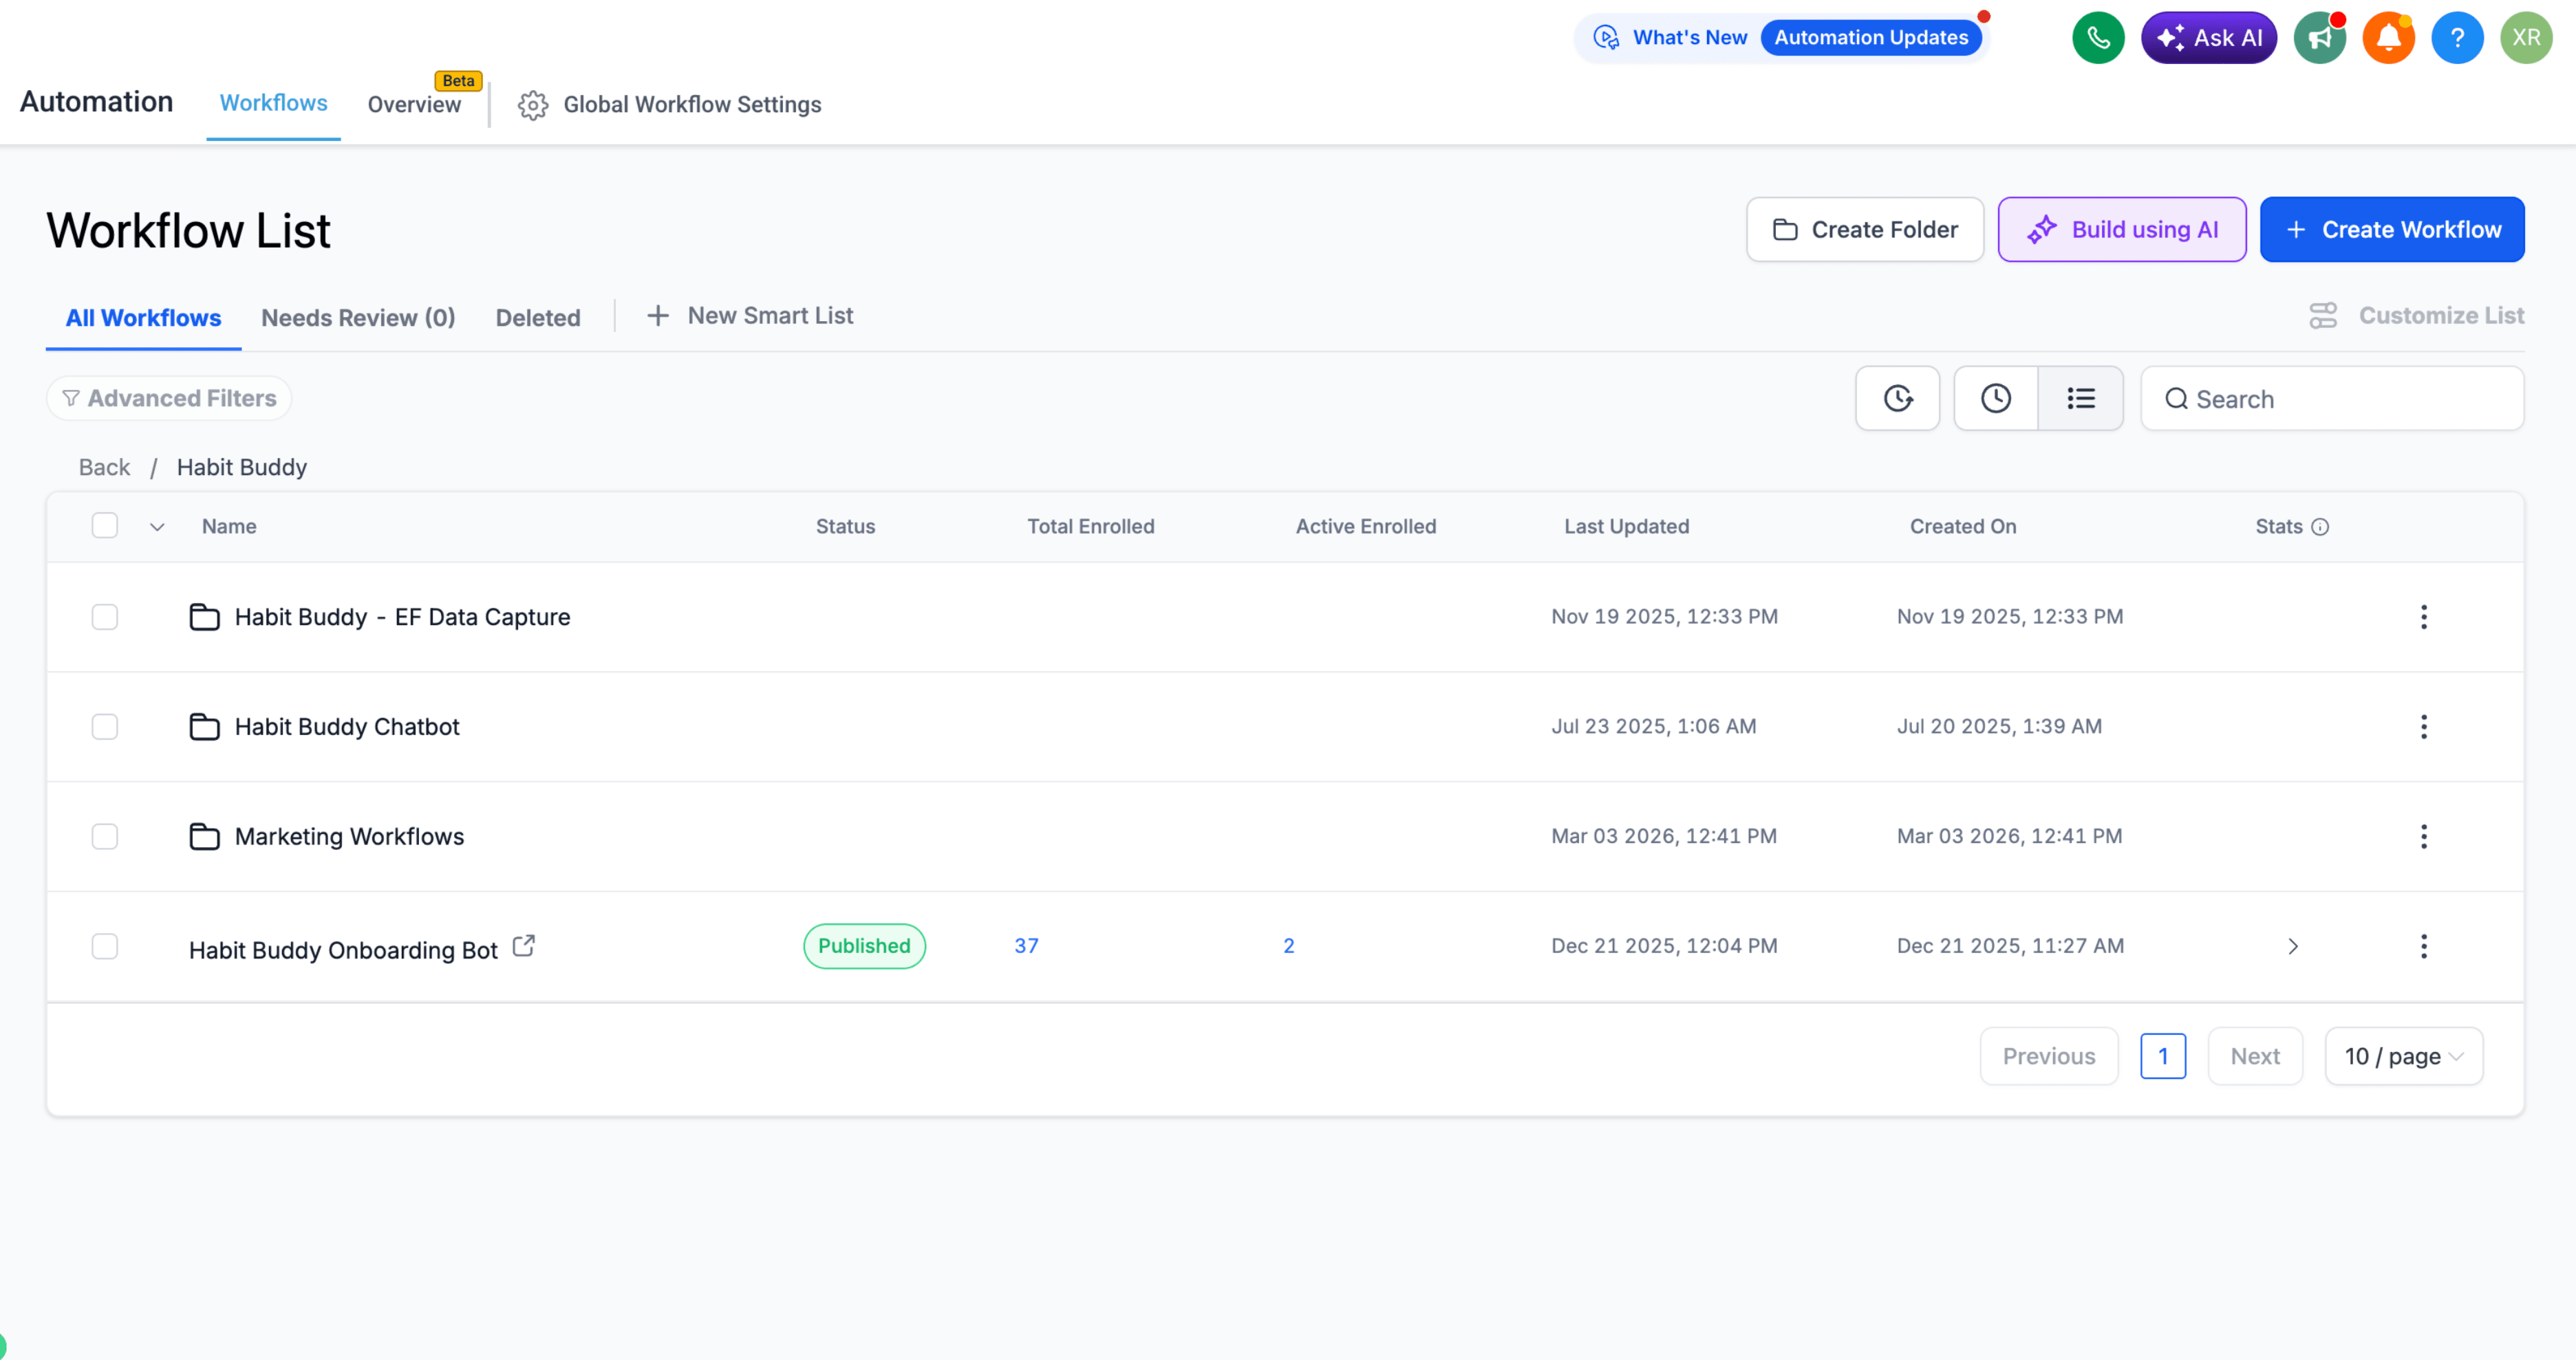The height and width of the screenshot is (1360, 2576).
Task: Click the clock with arrow history icon
Action: click(1897, 399)
